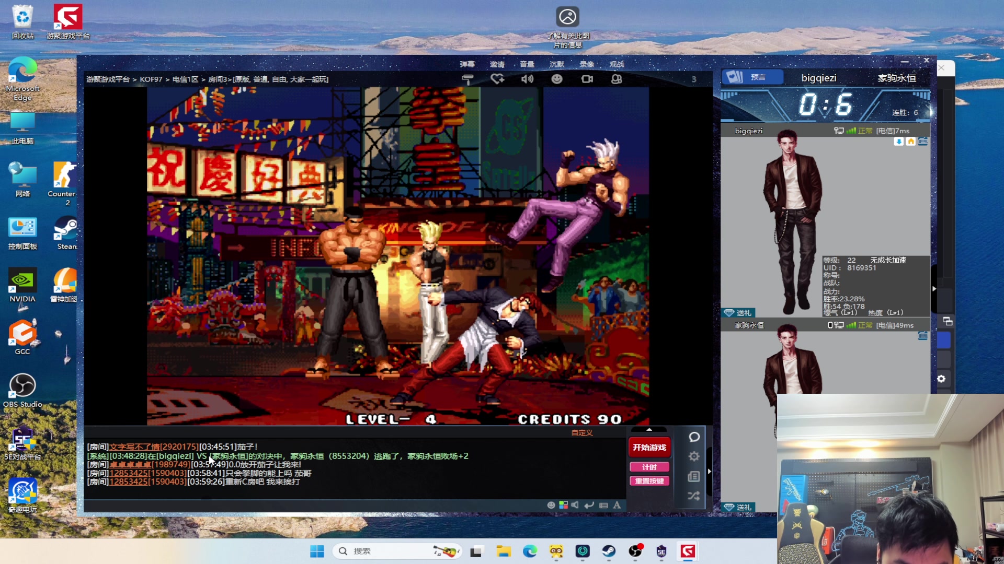Click the bigqiezi player avatar image
The image size is (1004, 564).
coord(792,222)
